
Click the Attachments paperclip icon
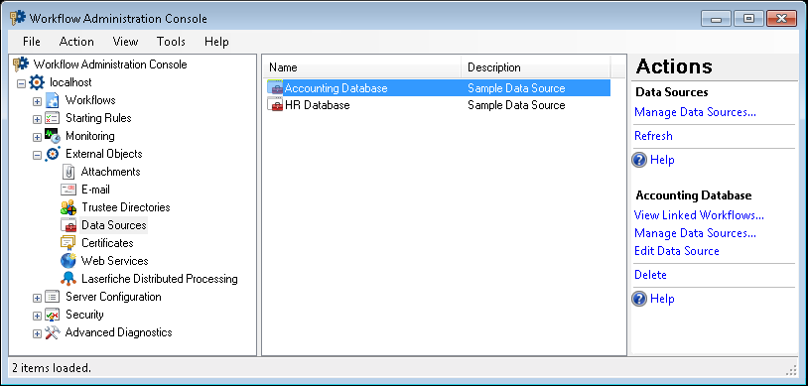pos(68,172)
